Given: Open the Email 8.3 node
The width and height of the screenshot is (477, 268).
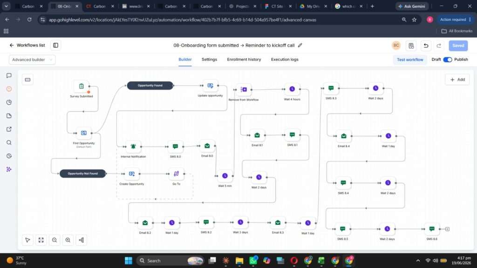Looking at the screenshot, I should [x=278, y=223].
